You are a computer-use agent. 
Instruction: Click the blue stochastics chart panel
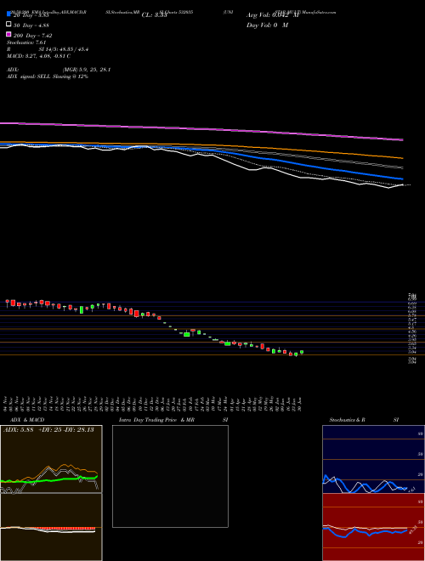coord(373,459)
